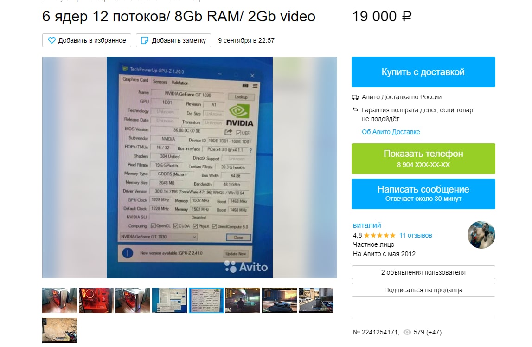This screenshot has height=347, width=532.
Task: Open the Об Авито Доставке link
Action: coord(391,132)
